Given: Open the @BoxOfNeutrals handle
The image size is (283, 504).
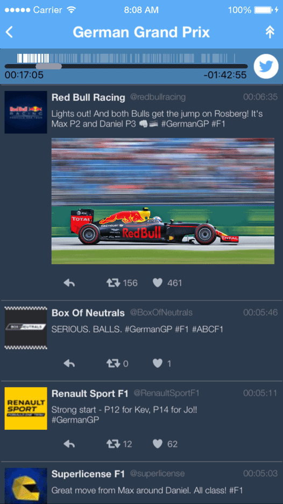Looking at the screenshot, I should click(161, 312).
